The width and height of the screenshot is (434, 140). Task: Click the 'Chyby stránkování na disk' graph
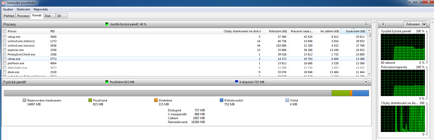click(403, 119)
